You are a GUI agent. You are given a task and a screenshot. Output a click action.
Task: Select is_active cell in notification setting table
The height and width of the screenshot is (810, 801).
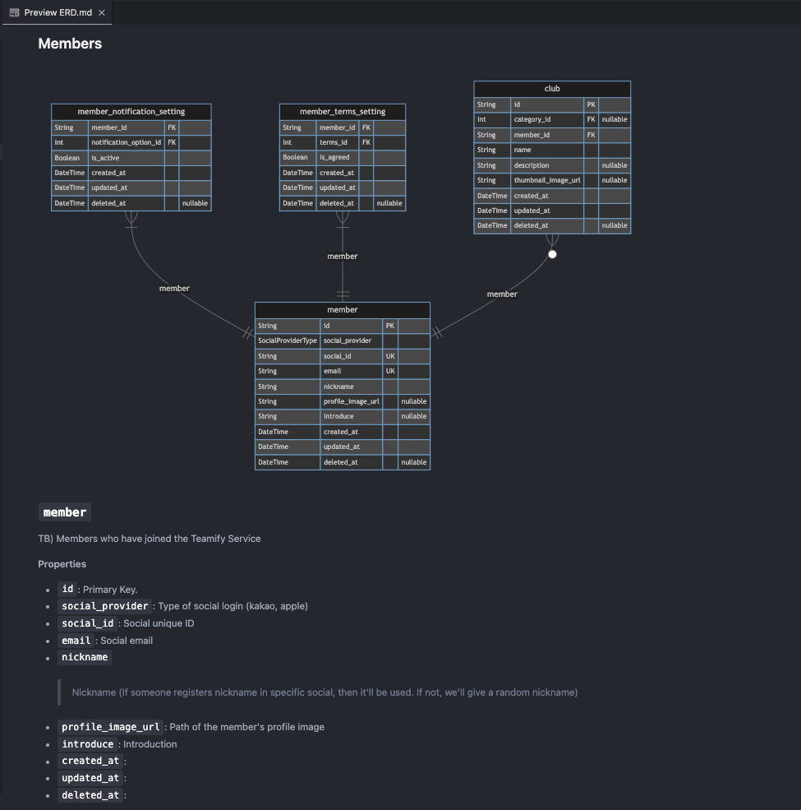click(x=126, y=158)
